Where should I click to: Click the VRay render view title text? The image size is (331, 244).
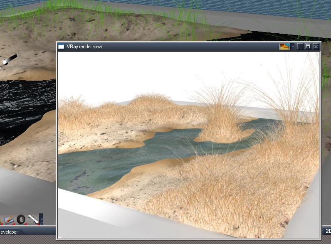coord(84,47)
